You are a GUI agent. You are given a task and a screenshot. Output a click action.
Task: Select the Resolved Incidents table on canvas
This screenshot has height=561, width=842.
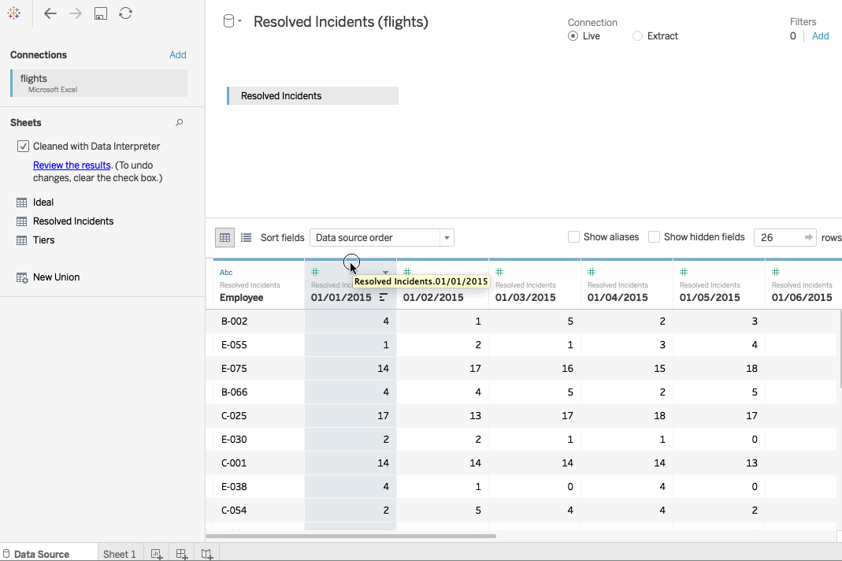click(313, 95)
